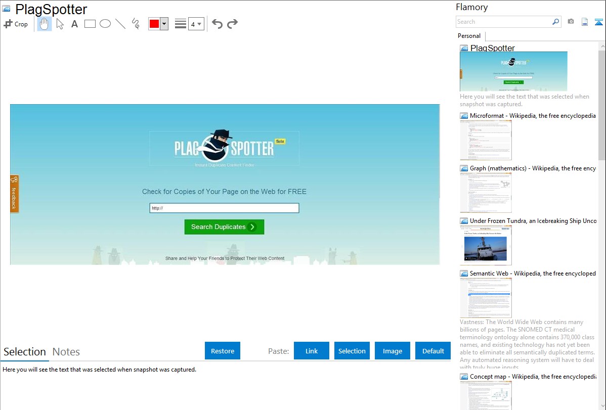Select the straight line tool
Viewport: 606px width, 410px height.
(120, 24)
